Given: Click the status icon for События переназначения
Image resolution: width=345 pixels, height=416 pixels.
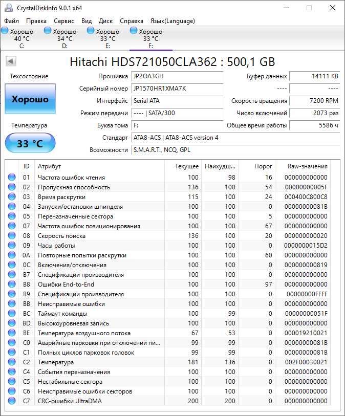Looking at the screenshot, I should point(12,371).
